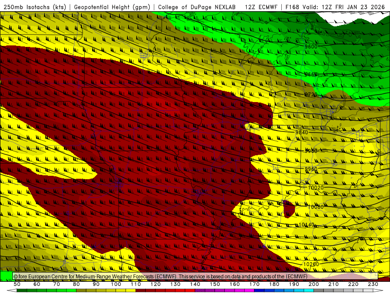Click the 120 value on the color scale
The height and width of the screenshot is (293, 390).
click(x=156, y=284)
